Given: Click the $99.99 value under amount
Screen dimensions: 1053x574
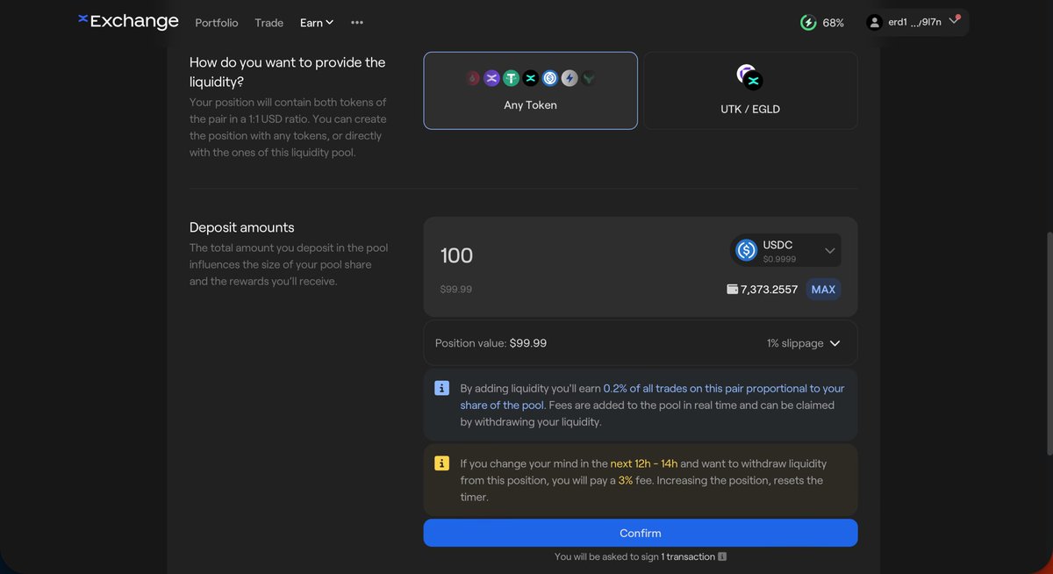Looking at the screenshot, I should 456,290.
